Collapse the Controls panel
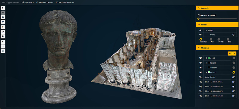 coord(217,8)
